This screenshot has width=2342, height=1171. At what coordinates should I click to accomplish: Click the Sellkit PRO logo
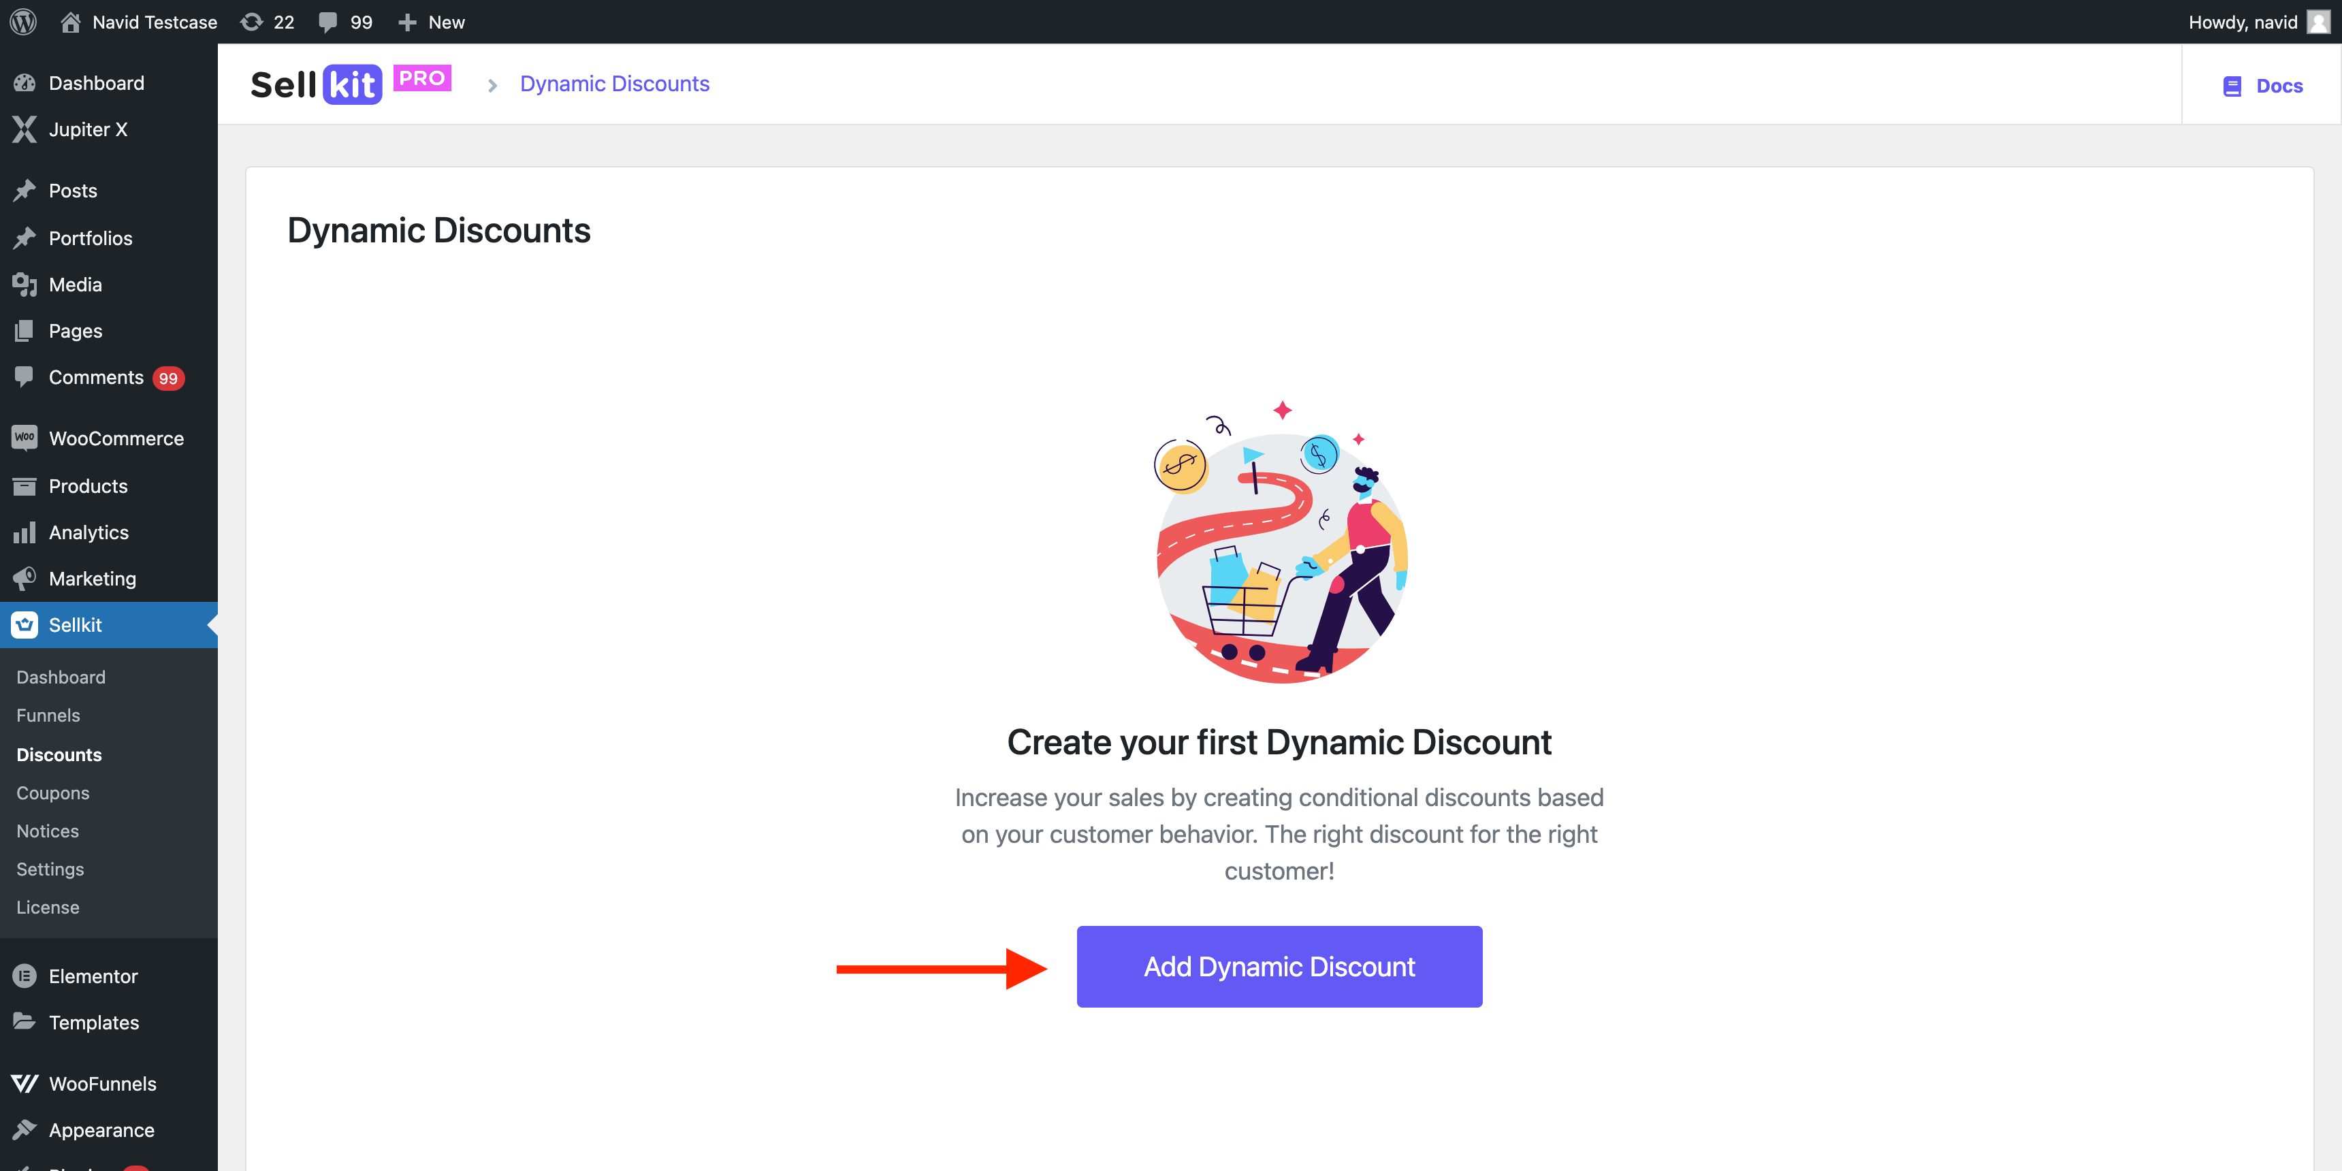point(351,84)
